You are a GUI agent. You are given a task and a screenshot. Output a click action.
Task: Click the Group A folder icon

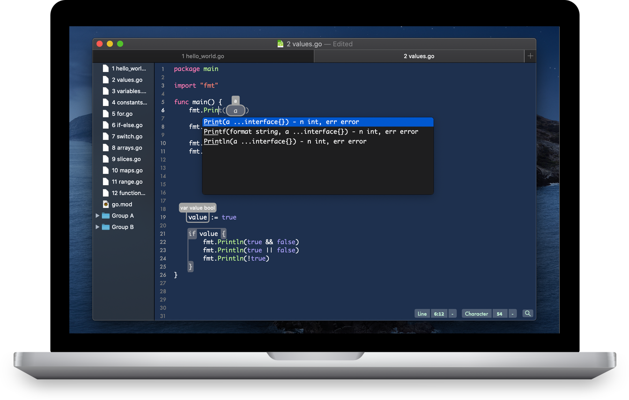tap(106, 216)
